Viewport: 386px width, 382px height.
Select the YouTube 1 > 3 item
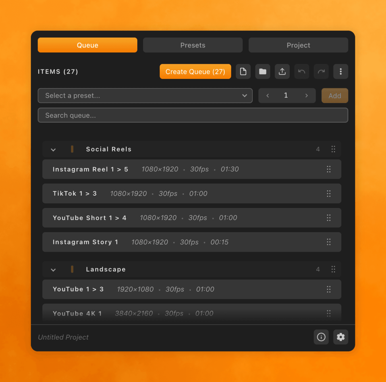192,289
